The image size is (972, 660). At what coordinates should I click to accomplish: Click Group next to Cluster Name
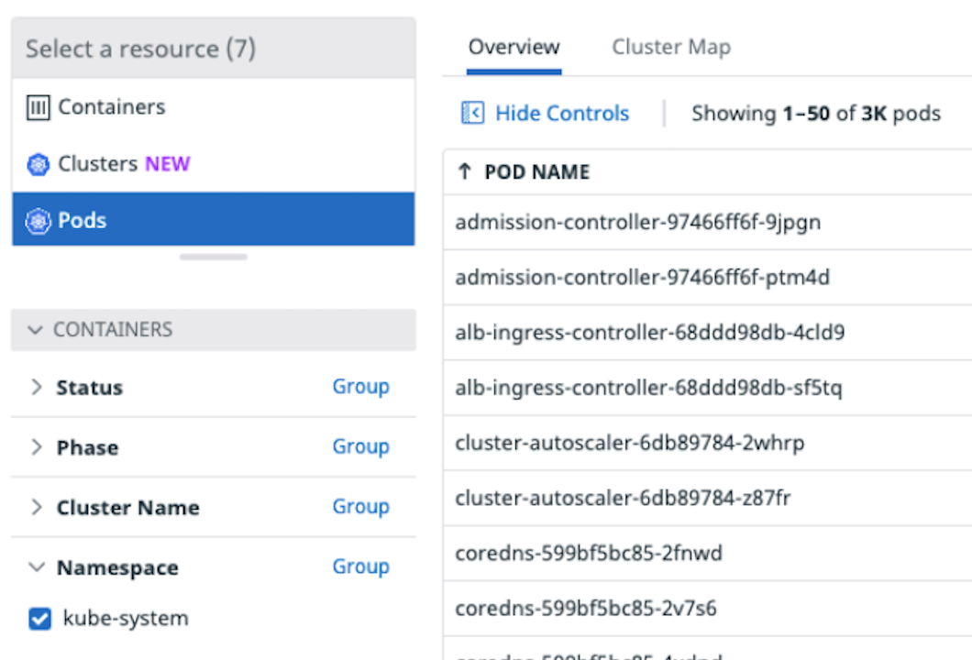pos(360,507)
